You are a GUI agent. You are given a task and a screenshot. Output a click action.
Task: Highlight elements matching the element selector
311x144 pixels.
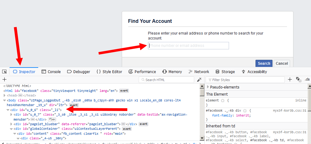coord(223,101)
